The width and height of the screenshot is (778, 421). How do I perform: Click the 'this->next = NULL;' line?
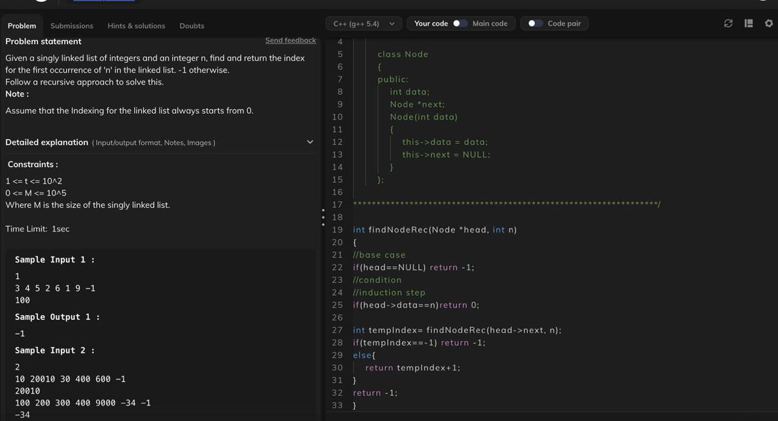coord(446,155)
